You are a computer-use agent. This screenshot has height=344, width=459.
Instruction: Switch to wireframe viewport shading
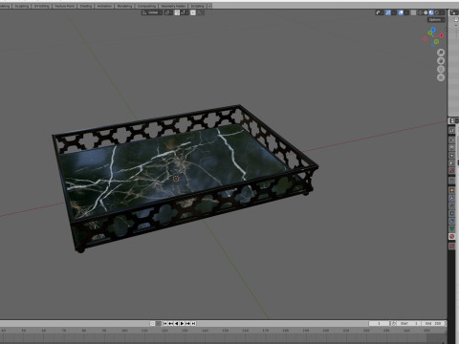click(421, 12)
